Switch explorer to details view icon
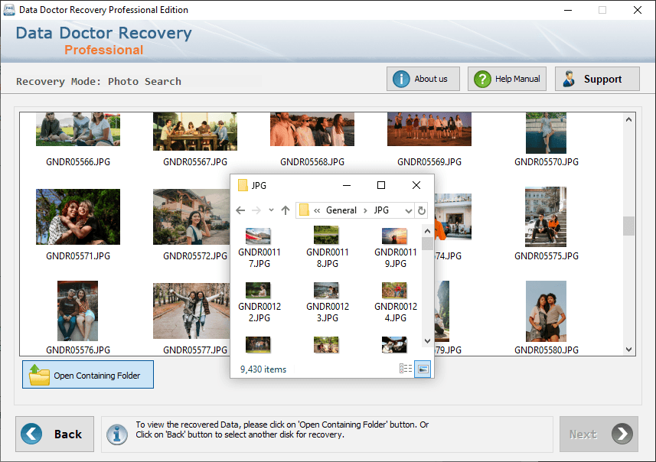656x462 pixels. [406, 369]
